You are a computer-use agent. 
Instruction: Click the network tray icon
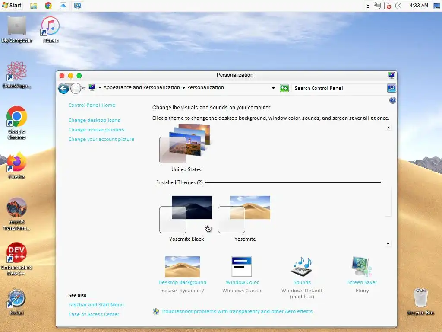[377, 6]
